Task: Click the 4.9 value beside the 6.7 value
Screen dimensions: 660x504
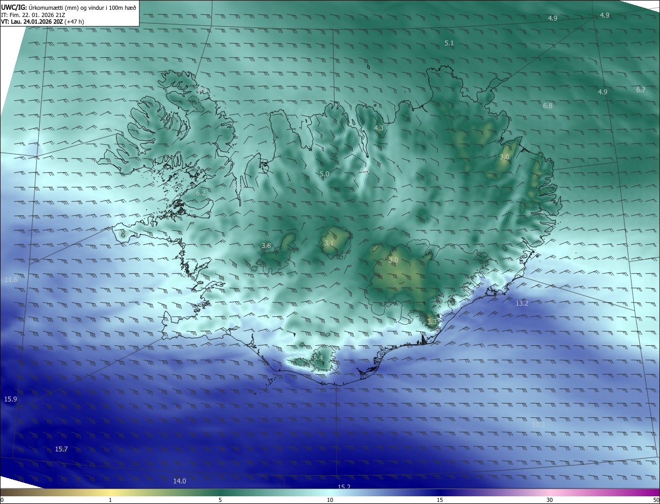Action: [602, 92]
